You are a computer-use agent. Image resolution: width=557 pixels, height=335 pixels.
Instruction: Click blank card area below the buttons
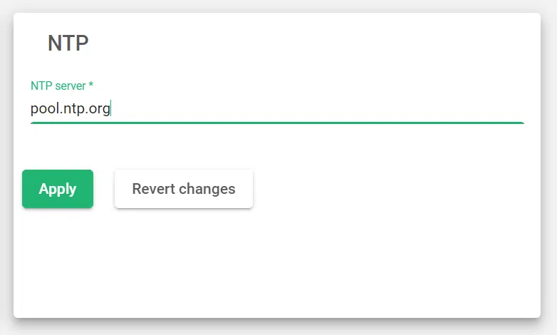click(x=277, y=264)
